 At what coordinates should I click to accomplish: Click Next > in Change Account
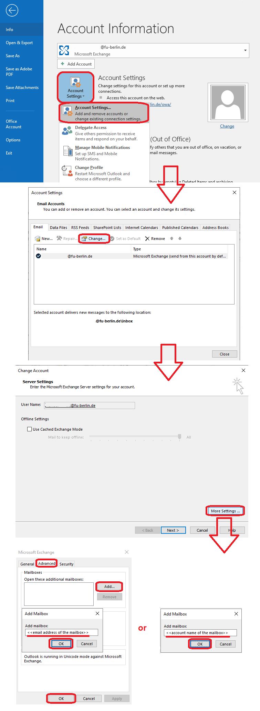[x=173, y=530]
